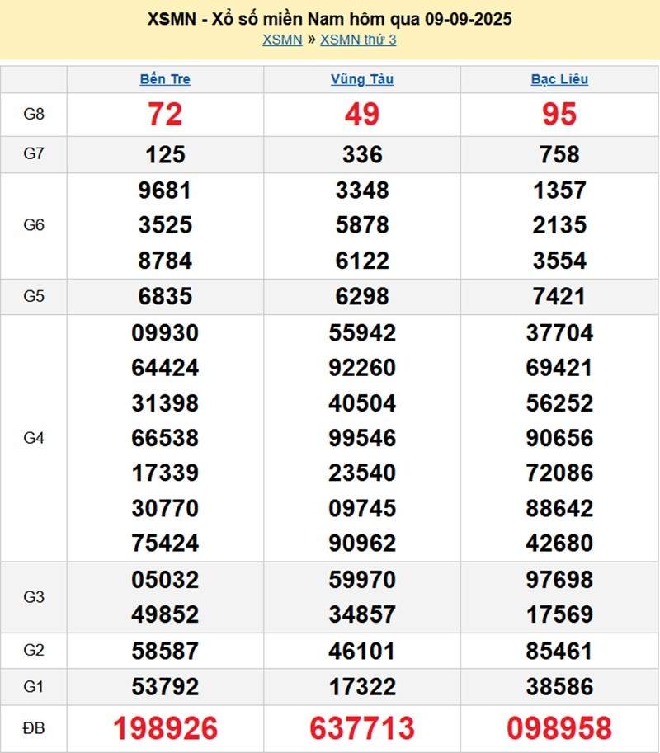Click G4 number 37704
Viewport: 660px width, 753px height.
(559, 333)
